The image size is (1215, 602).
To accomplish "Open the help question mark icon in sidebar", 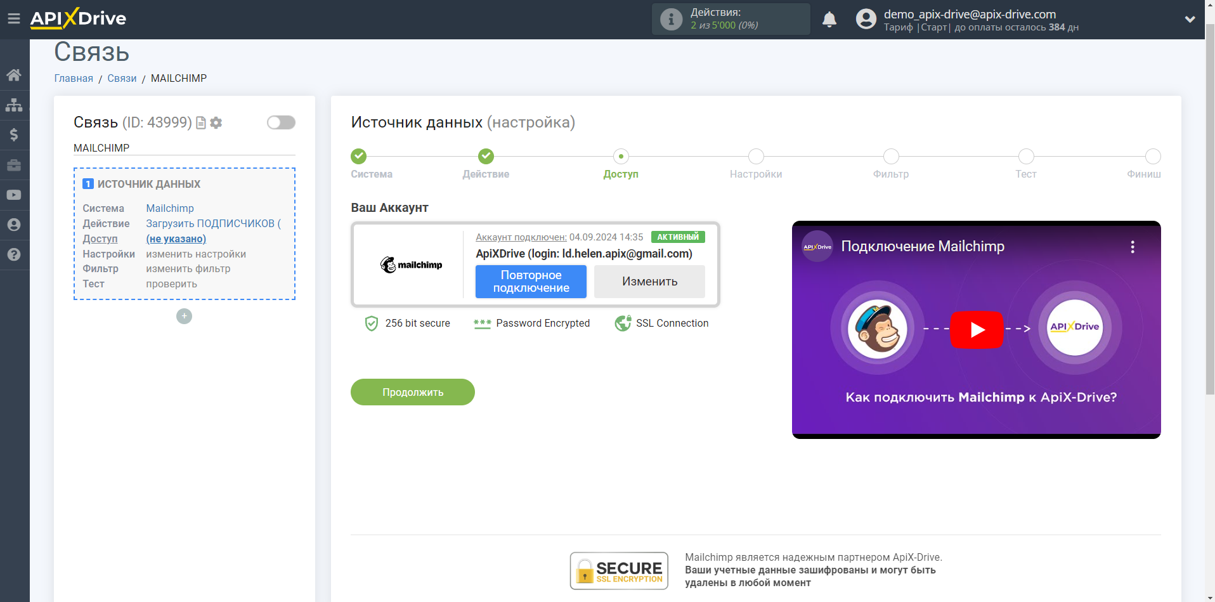I will click(14, 254).
